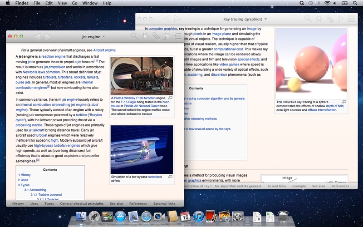Expand the Jet engine title dropdown
The height and width of the screenshot is (227, 363).
tap(103, 36)
